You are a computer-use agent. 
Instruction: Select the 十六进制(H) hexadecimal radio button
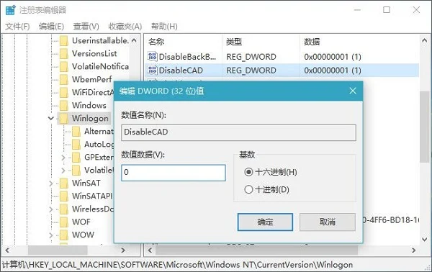coord(248,172)
